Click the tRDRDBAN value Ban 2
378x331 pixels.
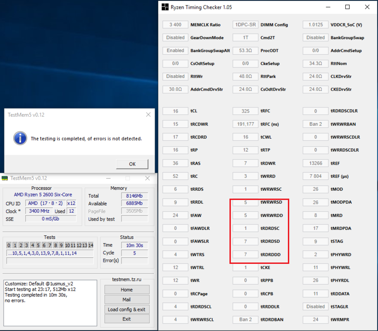(x=246, y=320)
